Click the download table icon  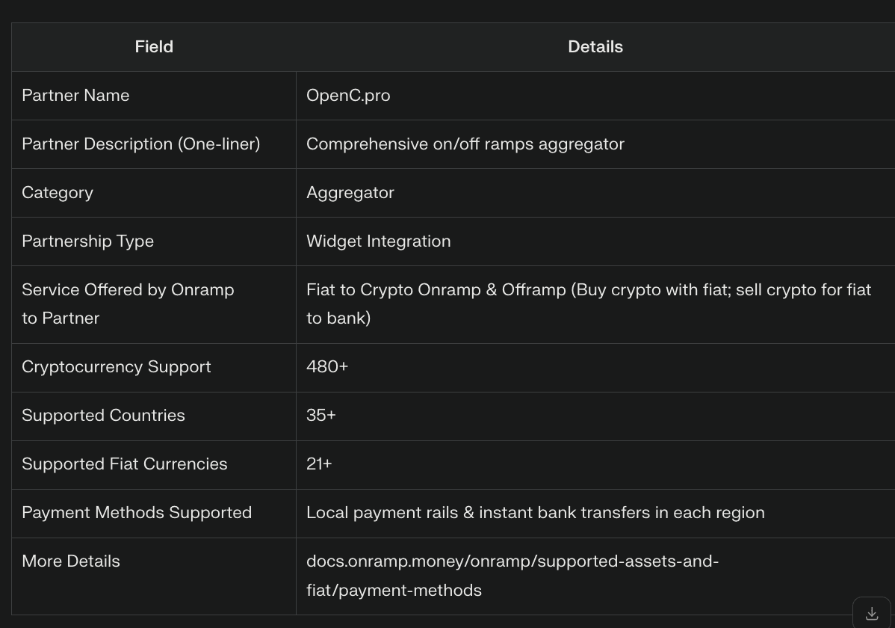[872, 614]
